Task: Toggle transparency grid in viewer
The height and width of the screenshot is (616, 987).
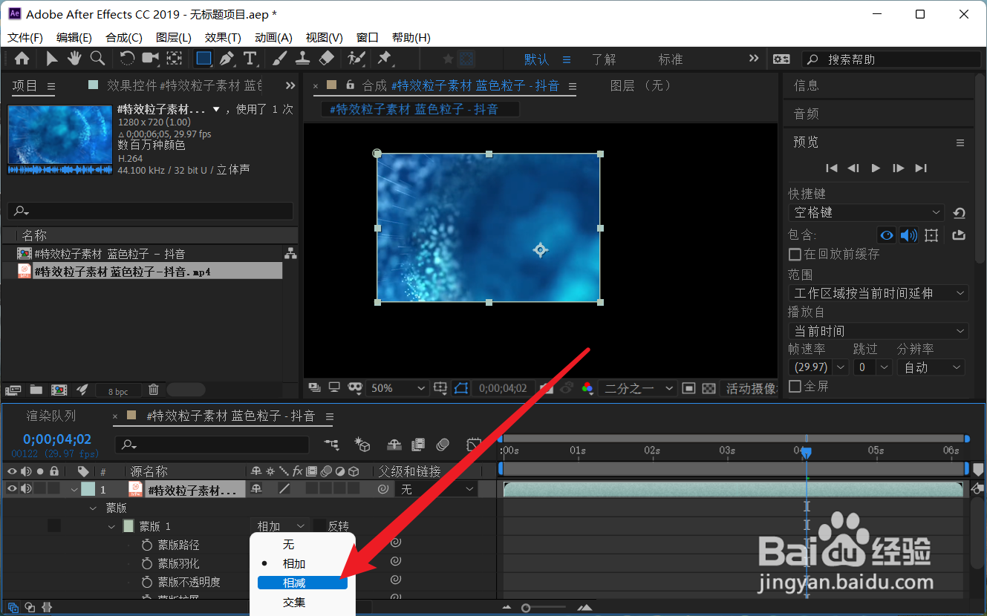Action: (x=709, y=388)
